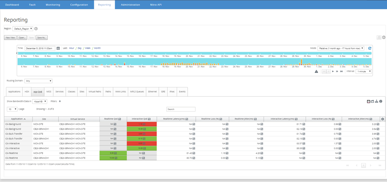Image resolution: width=387 pixels, height=182 pixels.
Task: Click the tall orange spike near 29. Nov
Action: 302,62
